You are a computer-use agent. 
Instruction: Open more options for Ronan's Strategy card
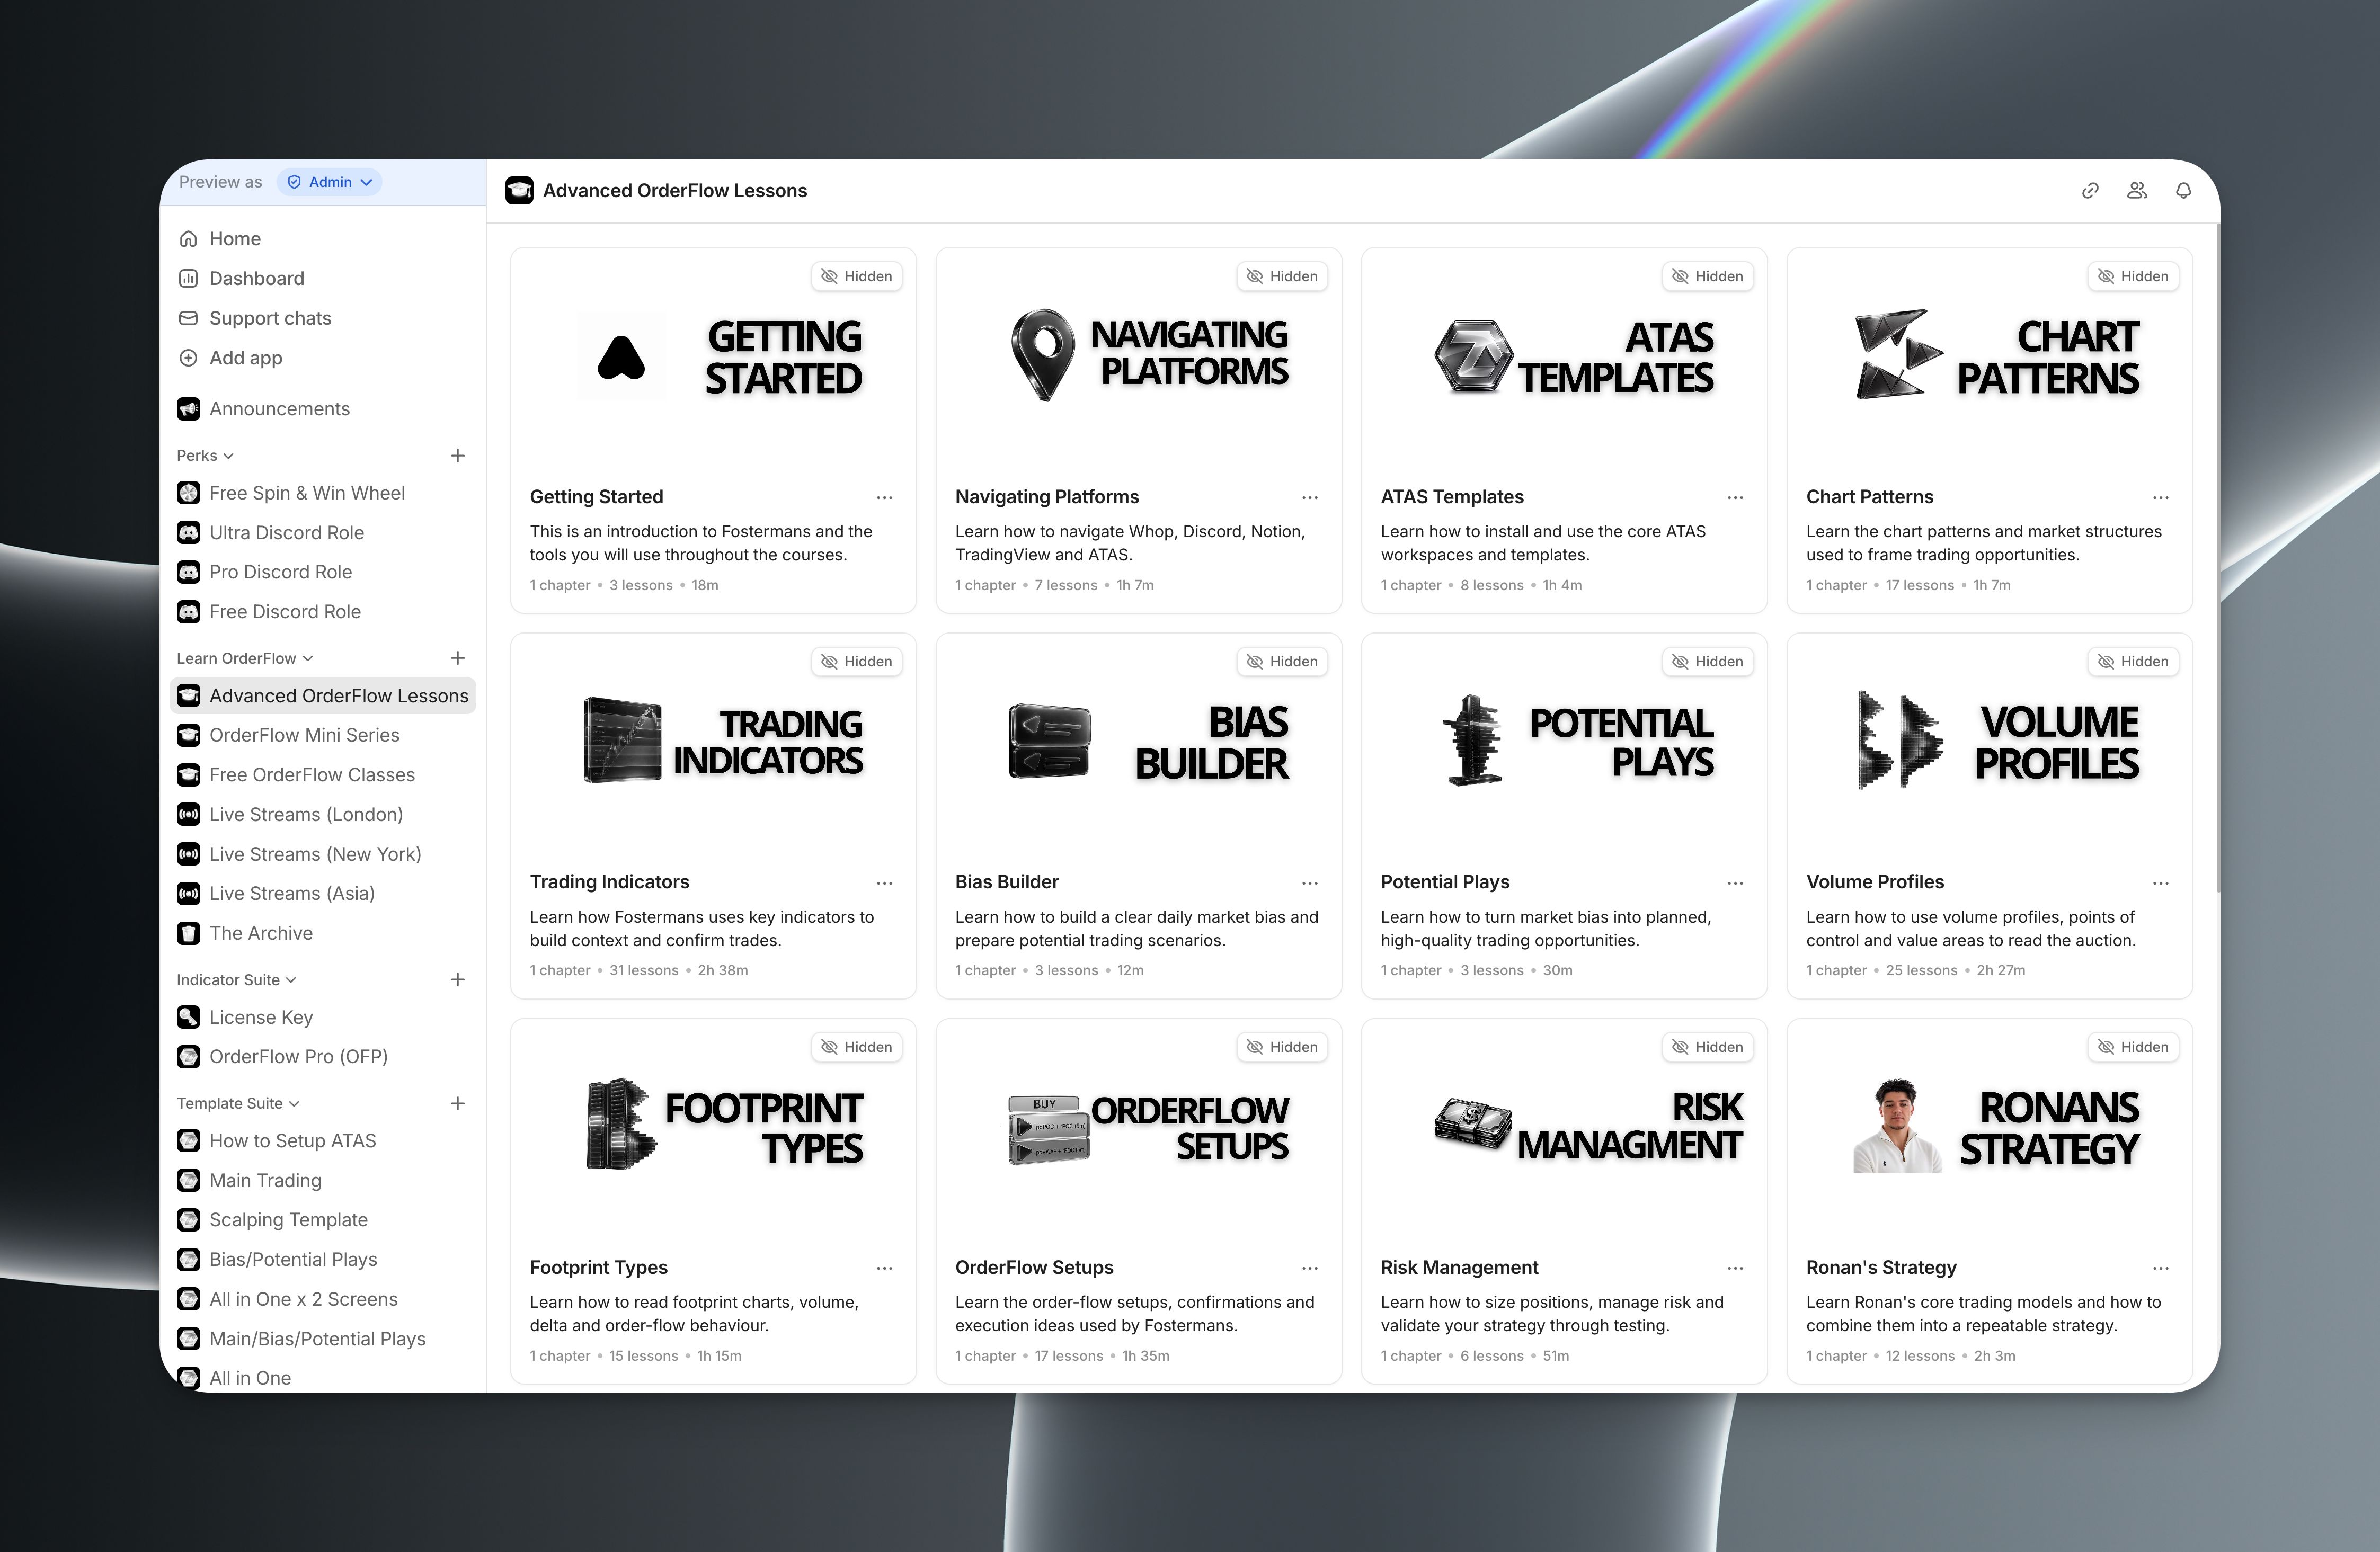coord(2161,1269)
